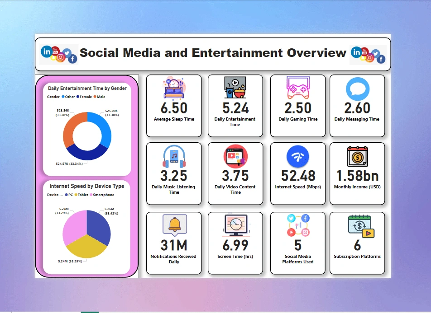Click the bed icon above Average Sleep Time
This screenshot has height=313, width=431.
174,88
